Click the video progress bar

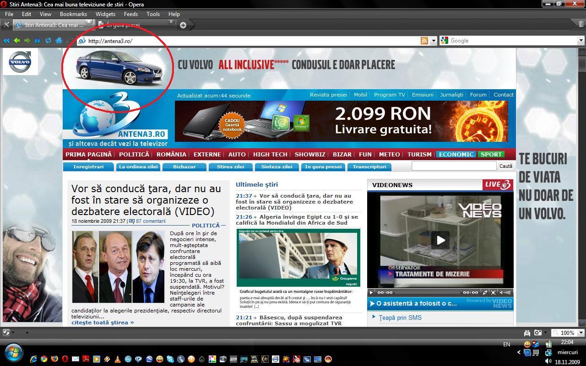coord(427,292)
